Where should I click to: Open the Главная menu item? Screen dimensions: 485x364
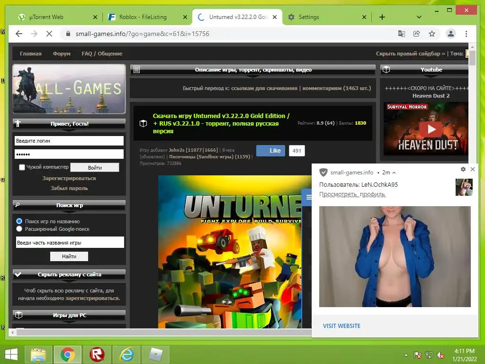pos(31,54)
